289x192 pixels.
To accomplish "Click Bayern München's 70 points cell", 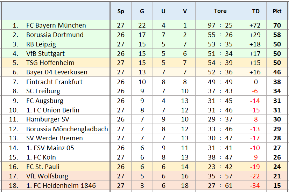I will [x=277, y=25].
